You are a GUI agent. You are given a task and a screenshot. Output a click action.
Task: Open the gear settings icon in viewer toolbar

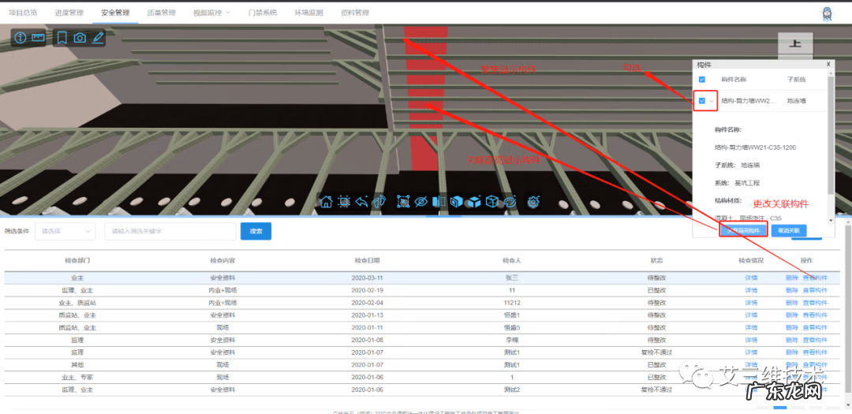click(x=533, y=202)
